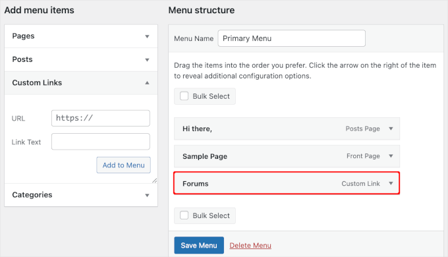Grab the Custom Links panel resize handle
This screenshot has height=257, width=448.
pos(155,181)
